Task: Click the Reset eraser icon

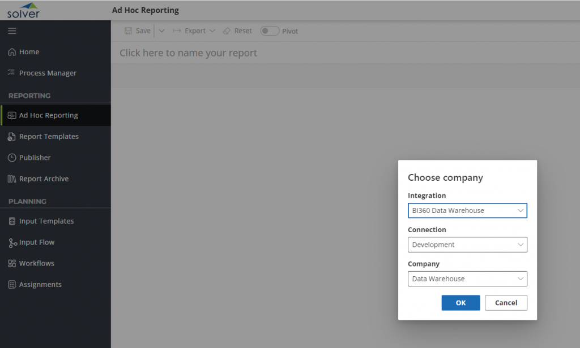Action: pos(227,31)
